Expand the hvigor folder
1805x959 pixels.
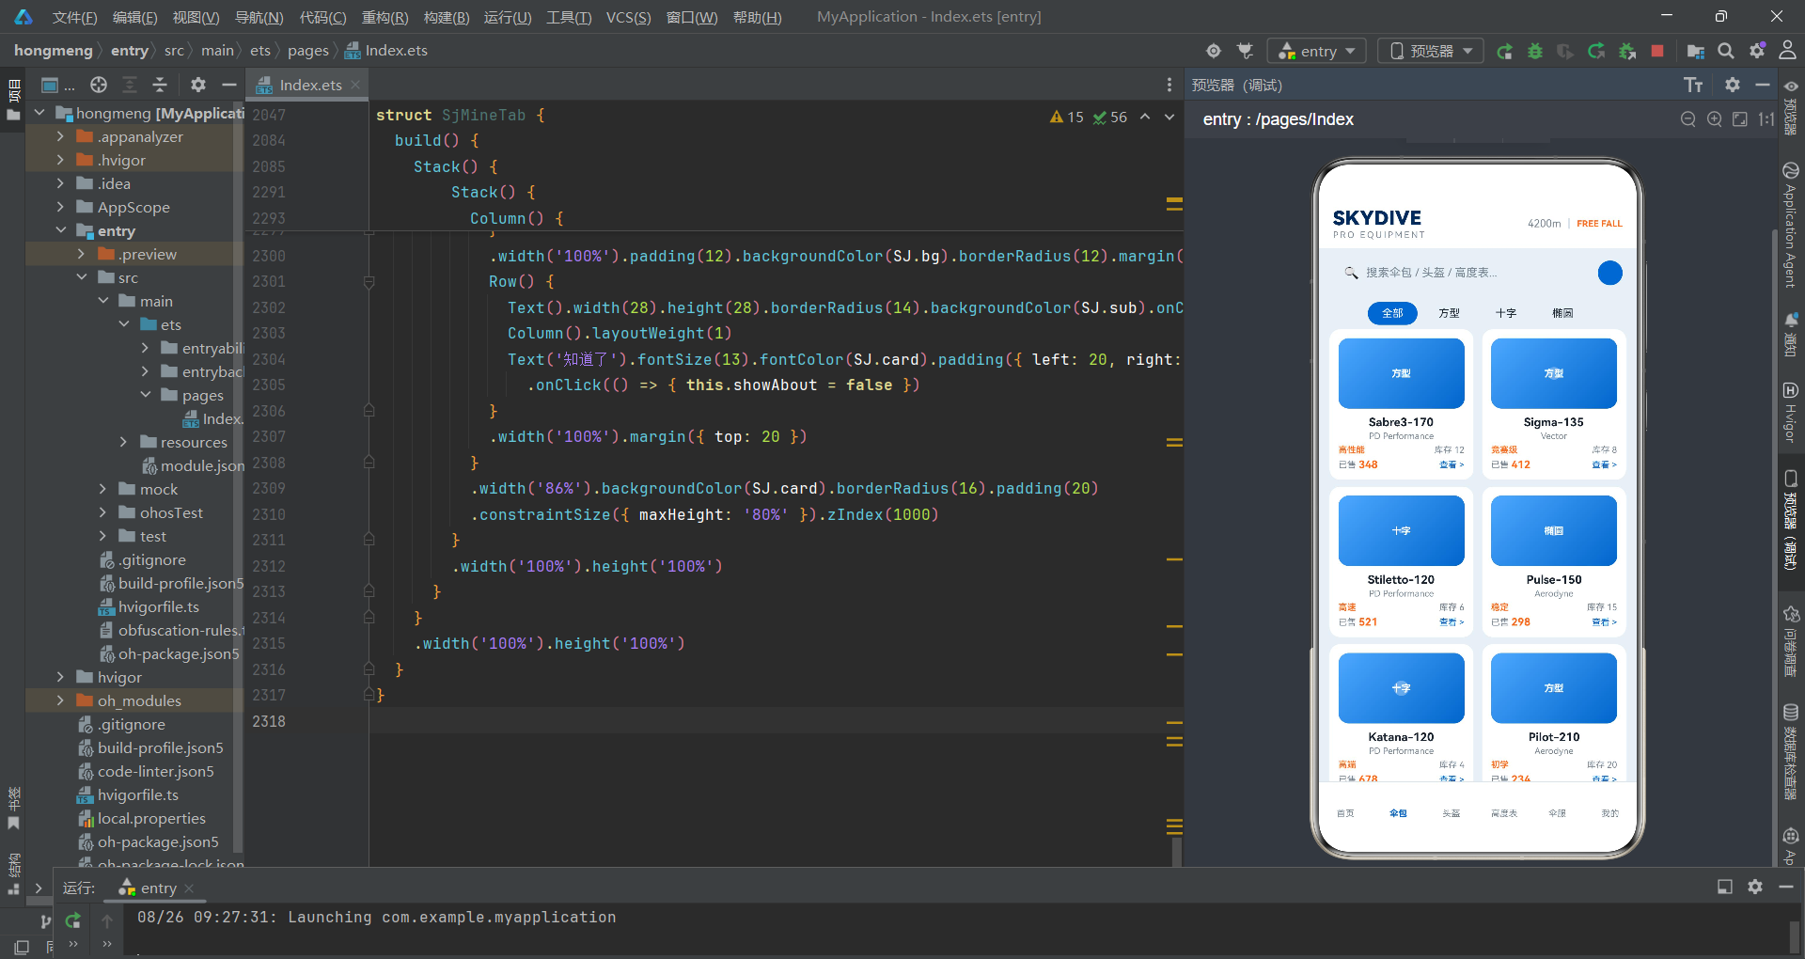click(60, 677)
